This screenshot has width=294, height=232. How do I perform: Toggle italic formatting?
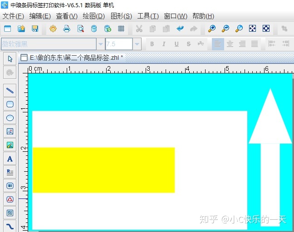pyautogui.click(x=164, y=44)
